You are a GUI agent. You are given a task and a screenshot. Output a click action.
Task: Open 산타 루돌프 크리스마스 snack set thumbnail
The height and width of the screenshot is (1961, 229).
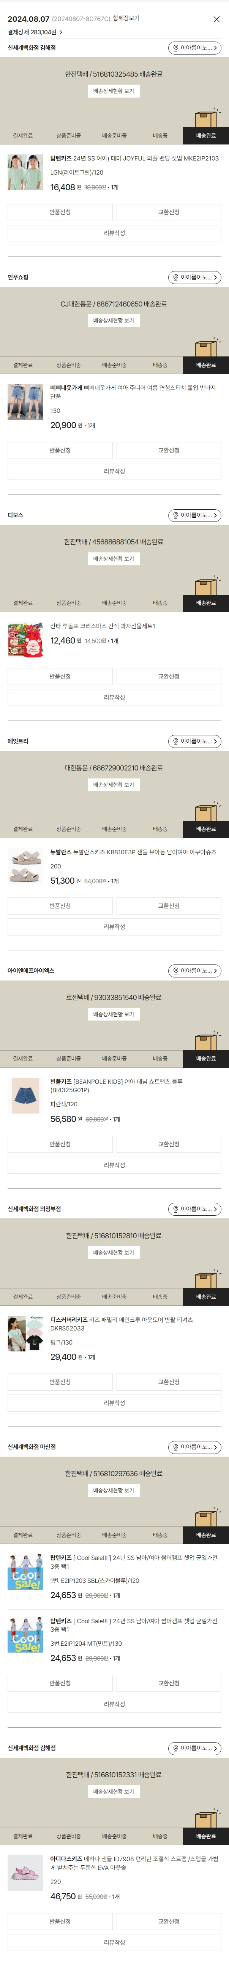(x=26, y=640)
